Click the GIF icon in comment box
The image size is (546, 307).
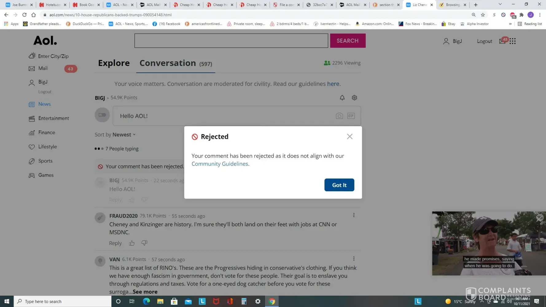point(351,116)
